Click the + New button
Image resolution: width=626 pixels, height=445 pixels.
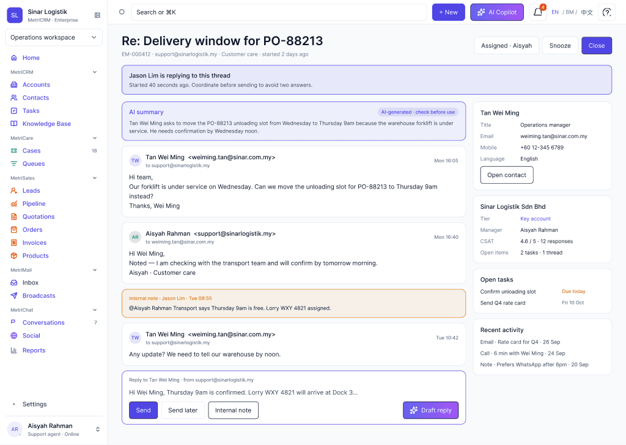coord(448,12)
